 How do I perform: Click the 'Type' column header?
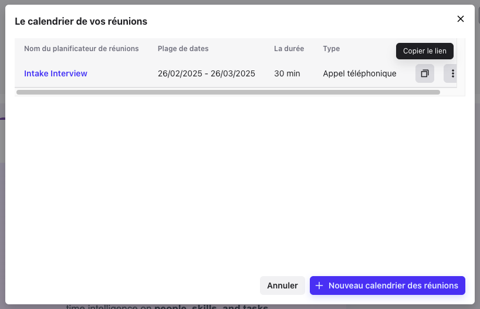tap(331, 49)
